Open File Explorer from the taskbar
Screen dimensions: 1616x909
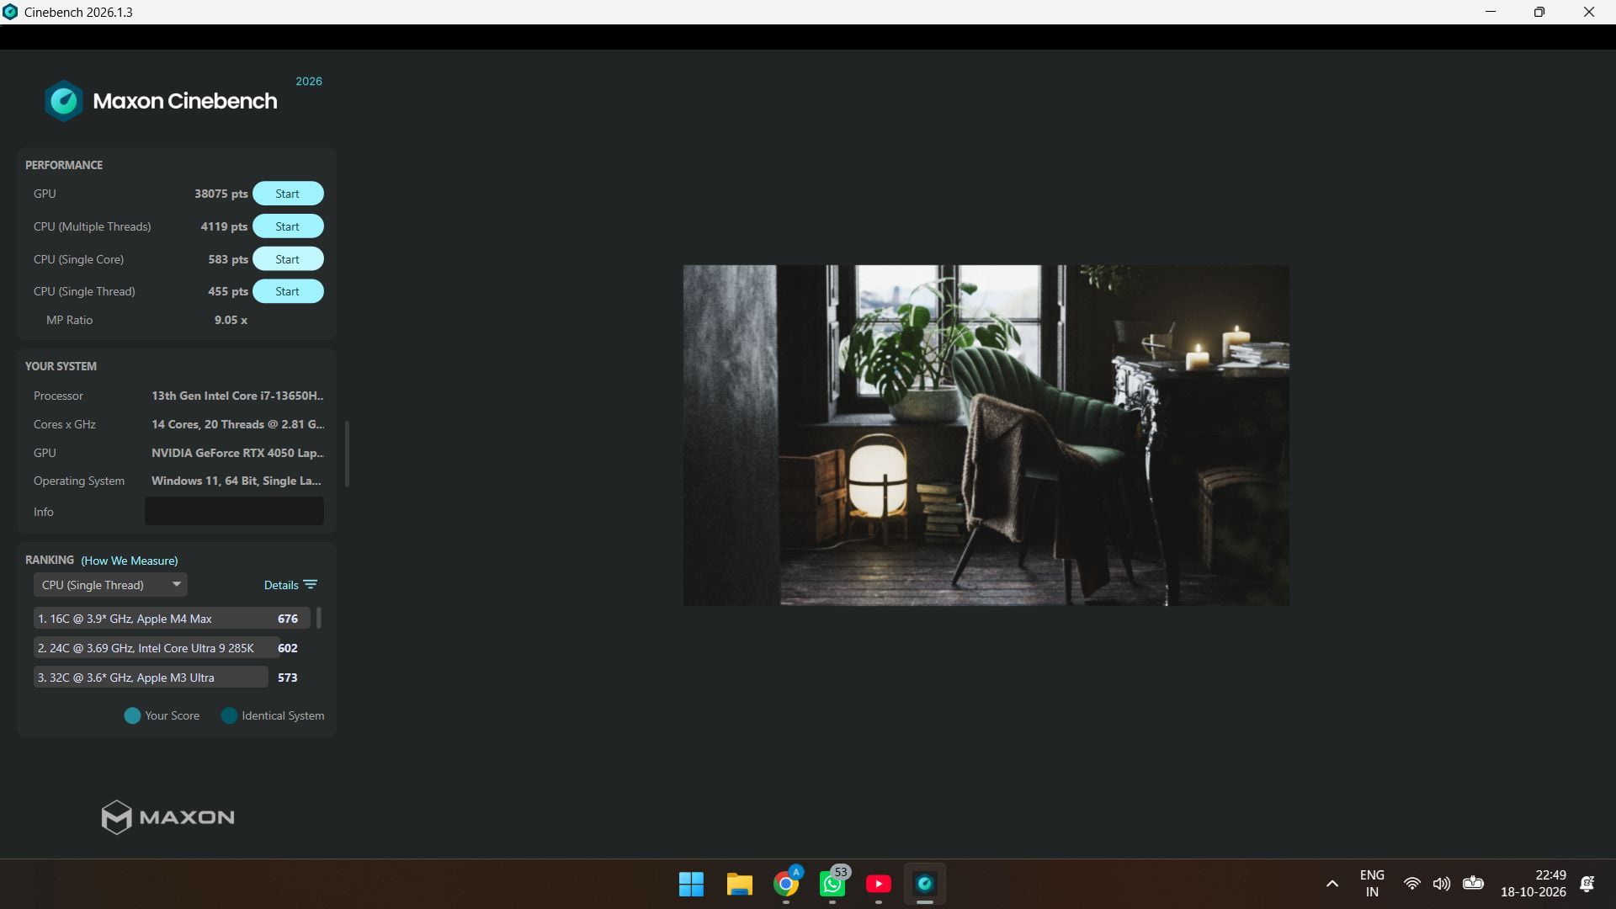coord(739,884)
